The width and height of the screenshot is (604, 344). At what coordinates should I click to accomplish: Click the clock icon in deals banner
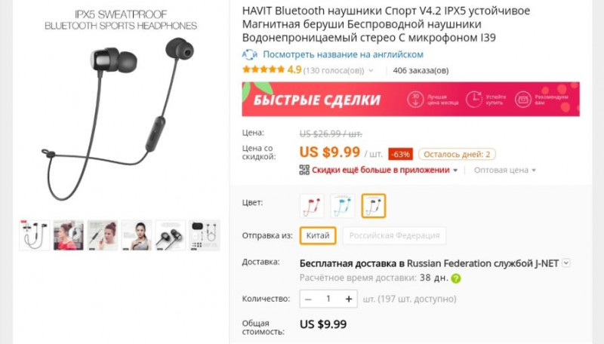point(474,100)
